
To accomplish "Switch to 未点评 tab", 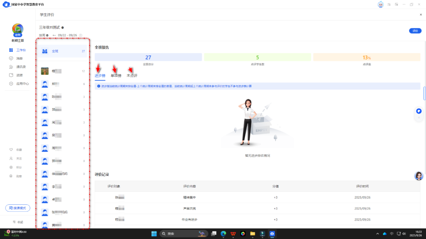I will tap(132, 75).
